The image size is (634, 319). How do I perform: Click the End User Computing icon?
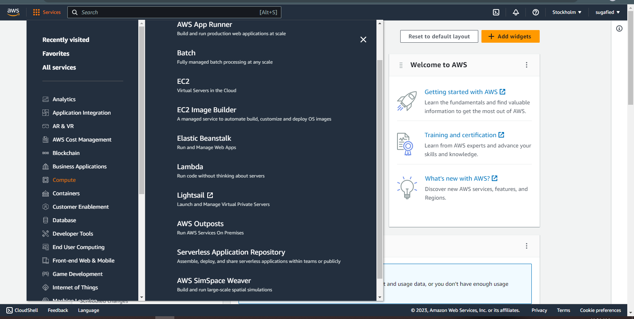click(46, 247)
